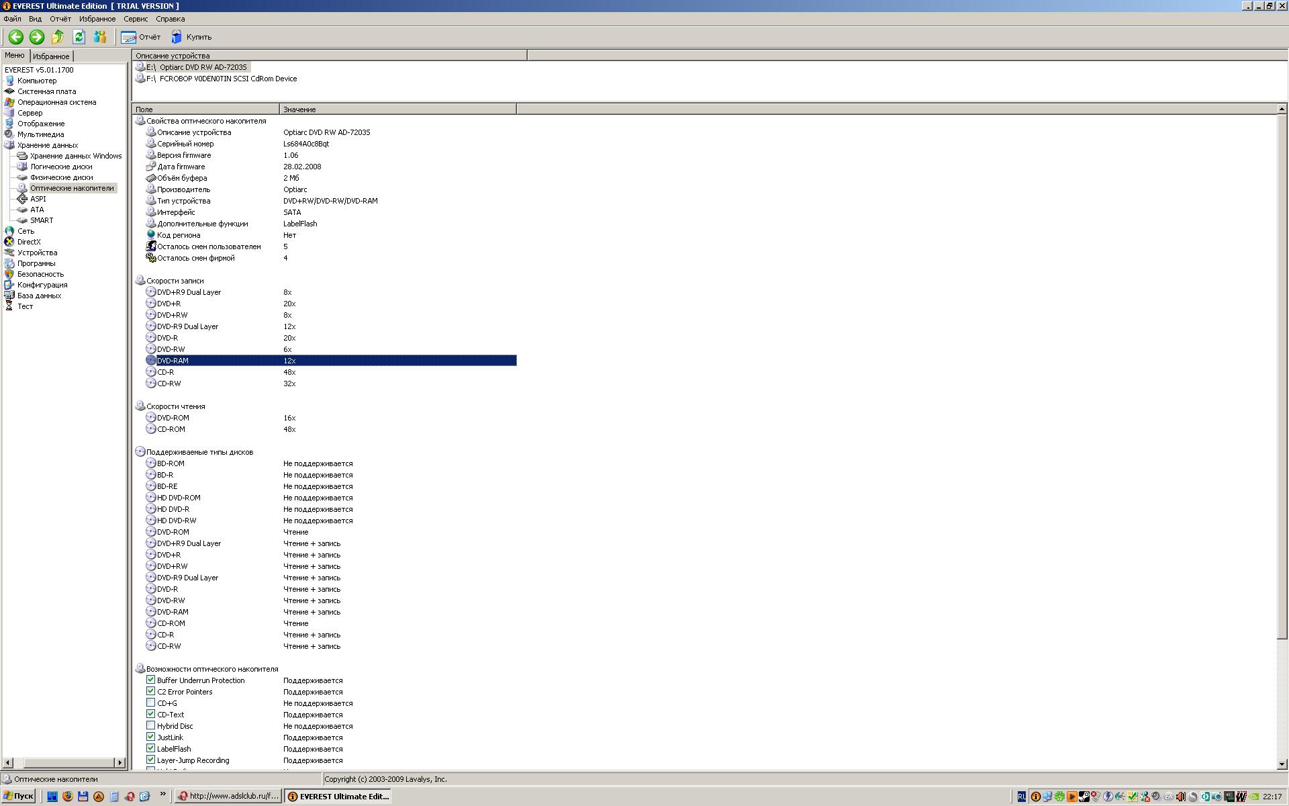Image resolution: width=1289 pixels, height=806 pixels.
Task: Open the ASPI item in the tree
Action: (38, 199)
